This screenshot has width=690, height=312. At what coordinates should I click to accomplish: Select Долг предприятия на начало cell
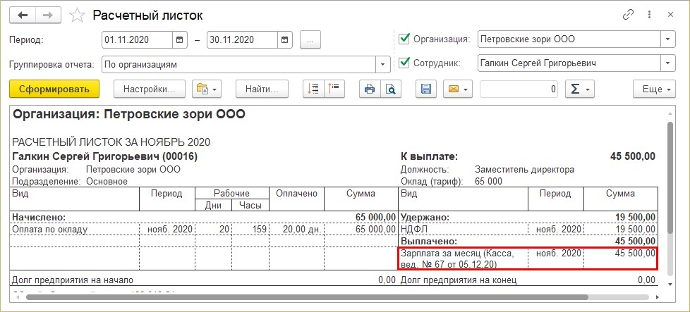tap(73, 280)
